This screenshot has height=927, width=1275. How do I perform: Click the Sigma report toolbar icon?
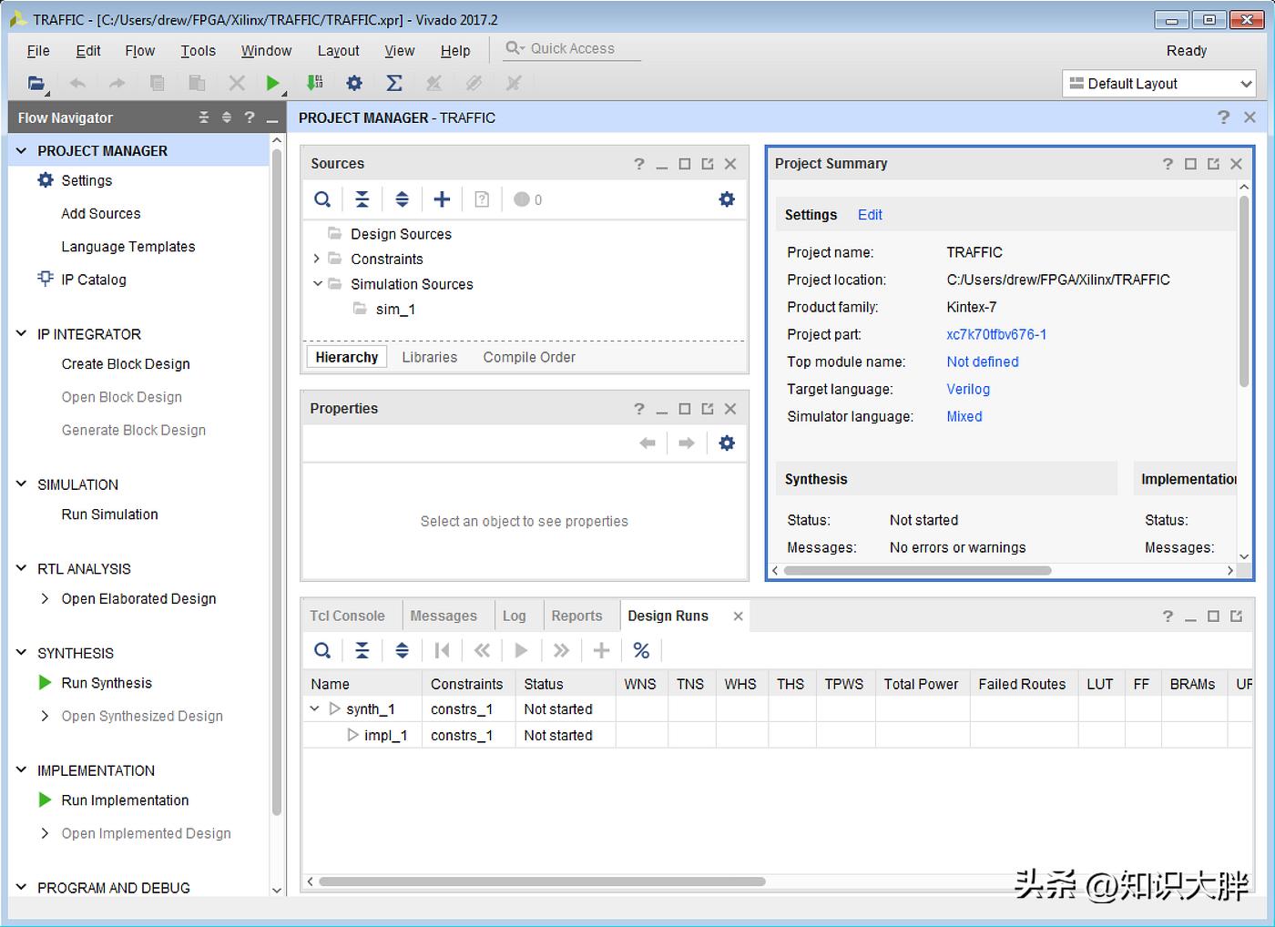[394, 83]
